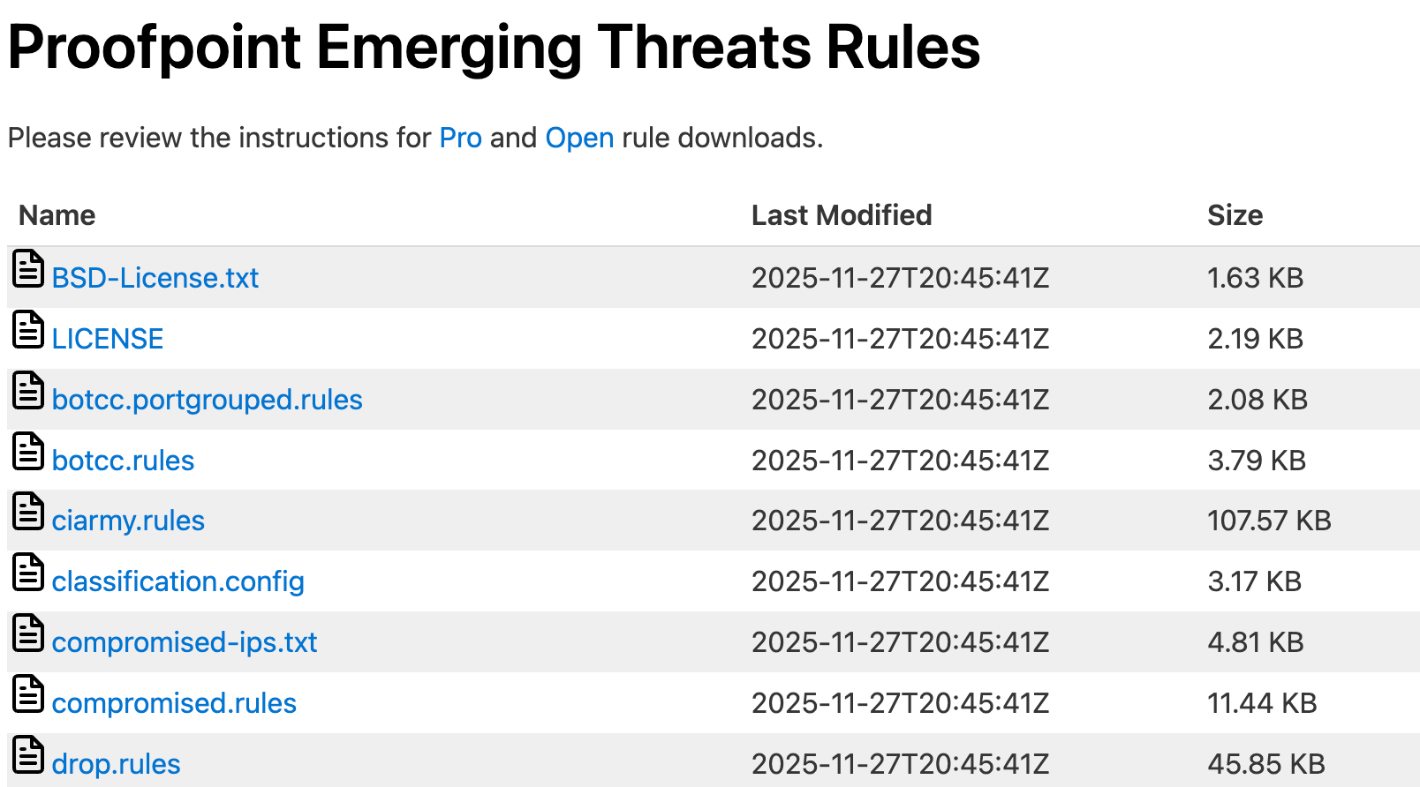
Task: Open the Open rule instructions link
Action: click(579, 139)
